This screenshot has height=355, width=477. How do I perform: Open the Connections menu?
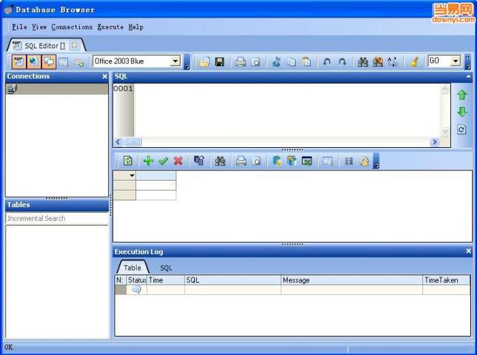click(x=72, y=27)
